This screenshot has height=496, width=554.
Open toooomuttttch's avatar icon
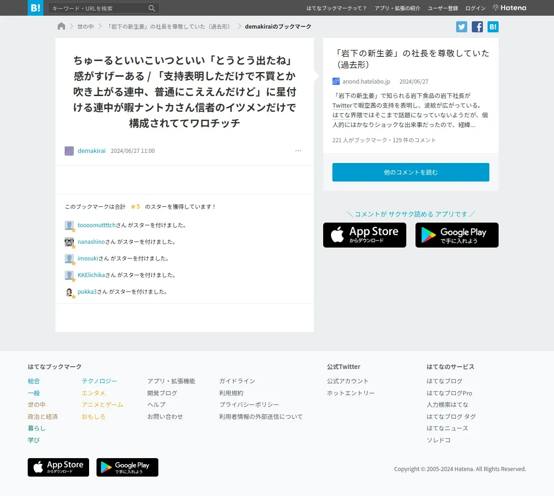tap(69, 225)
